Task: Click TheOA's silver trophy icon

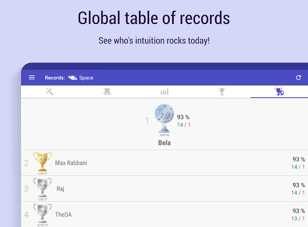Action: coord(42,213)
